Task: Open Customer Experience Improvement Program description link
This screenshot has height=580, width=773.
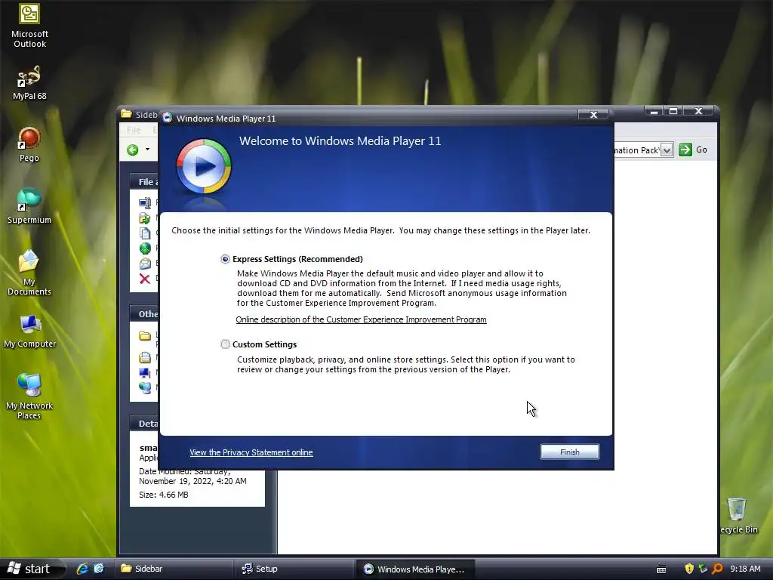Action: 361,319
